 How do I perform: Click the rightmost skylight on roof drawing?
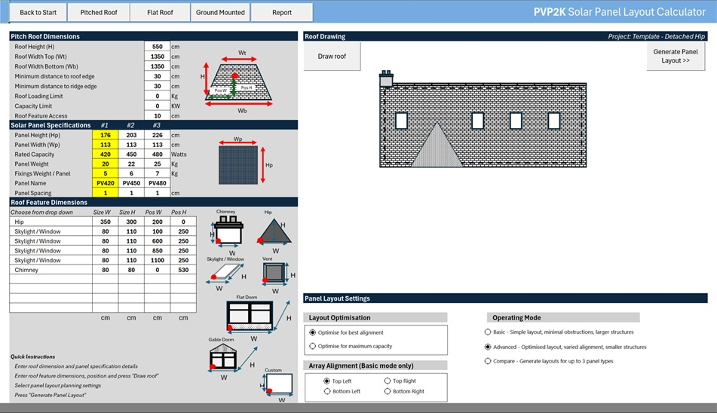point(553,121)
